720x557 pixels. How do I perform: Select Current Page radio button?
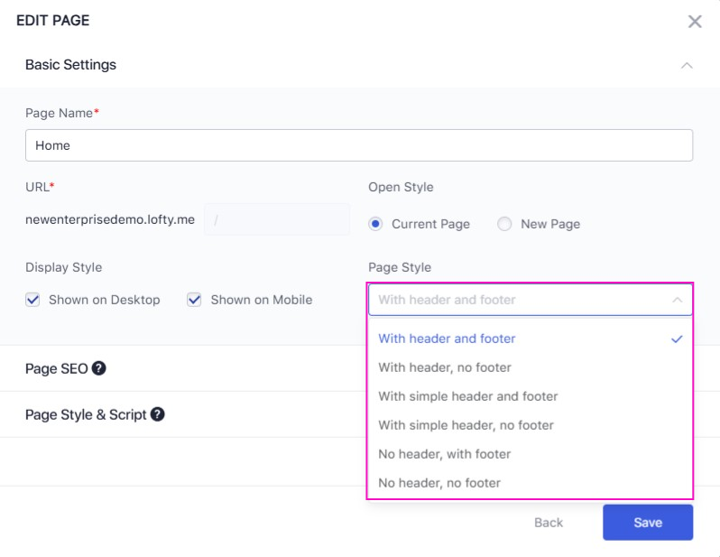tap(375, 224)
